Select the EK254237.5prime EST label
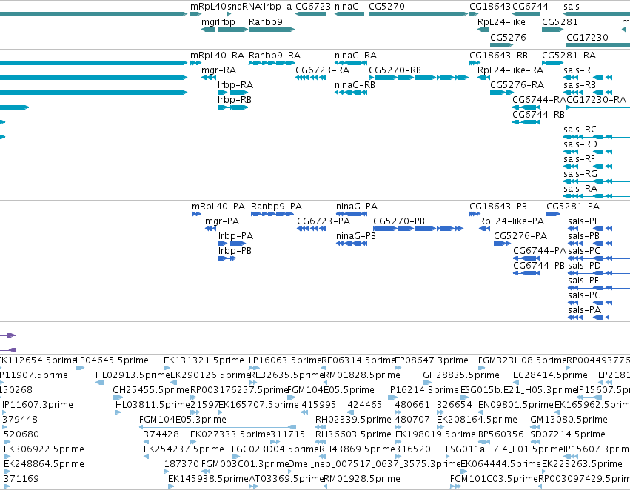Viewport: 630px width, 490px height. 184,449
